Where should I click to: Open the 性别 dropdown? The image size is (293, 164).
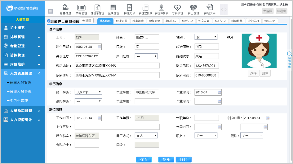(206, 37)
